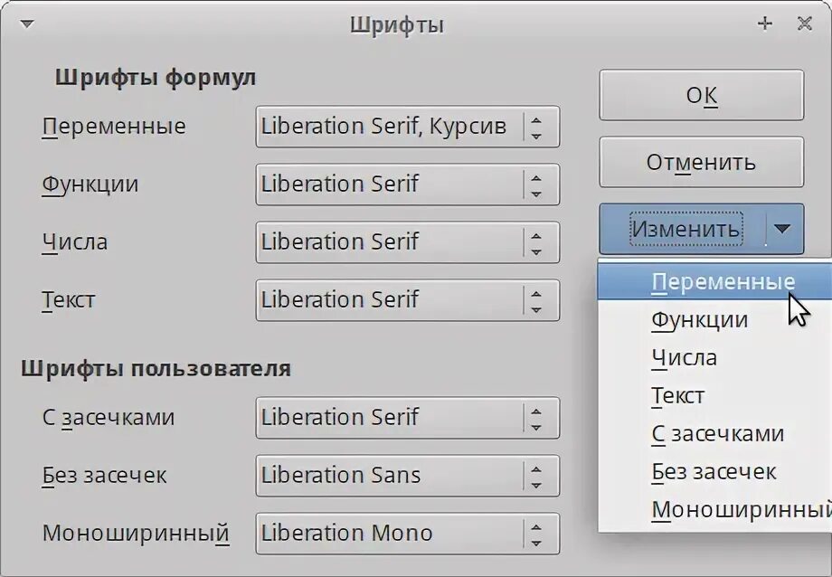Open the Функции font list arrows
This screenshot has height=577, width=832.
coord(537,184)
